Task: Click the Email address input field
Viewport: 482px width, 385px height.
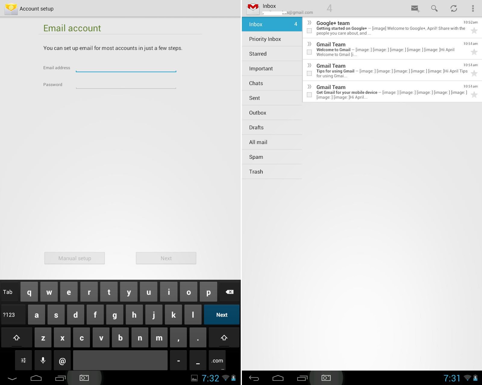Action: tap(126, 69)
